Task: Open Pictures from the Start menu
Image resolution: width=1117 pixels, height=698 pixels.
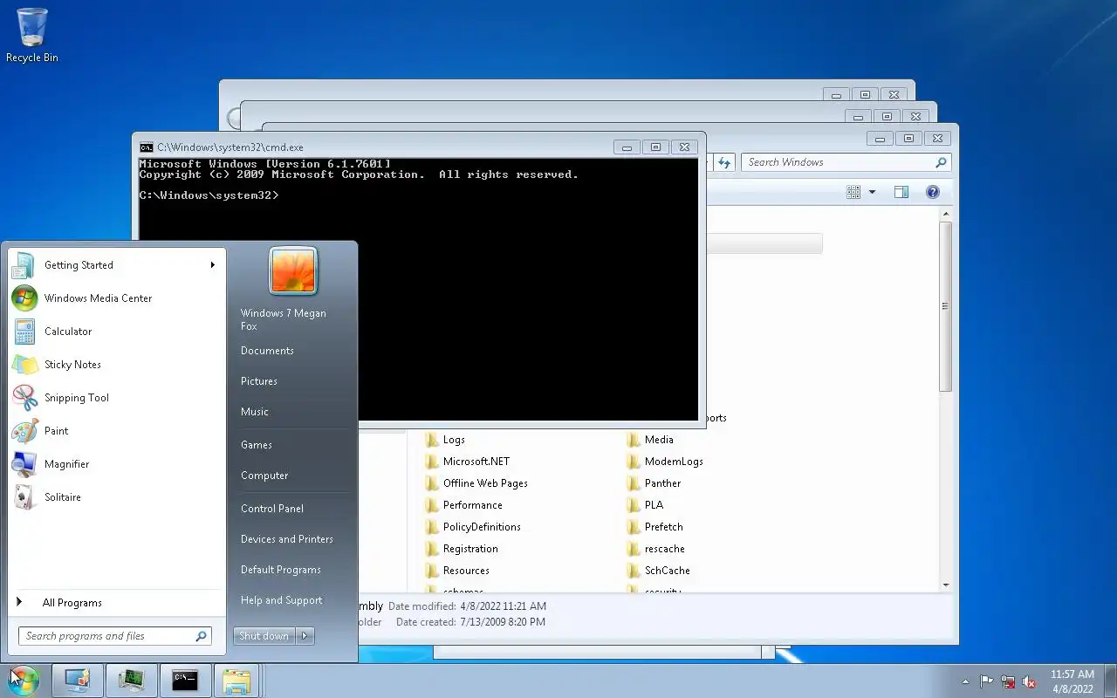Action: (259, 381)
